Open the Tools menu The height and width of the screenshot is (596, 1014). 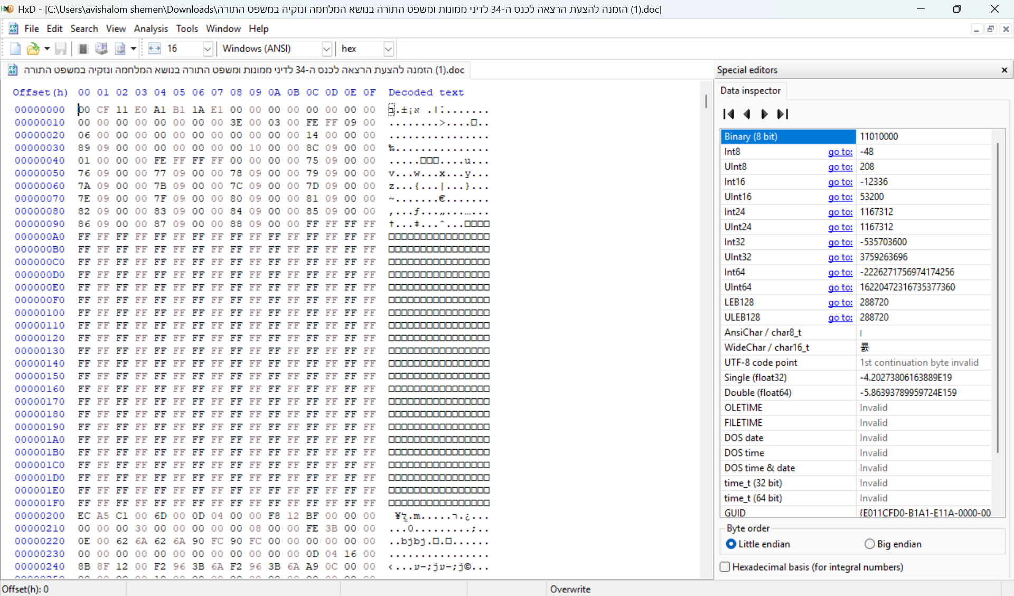[x=187, y=29]
